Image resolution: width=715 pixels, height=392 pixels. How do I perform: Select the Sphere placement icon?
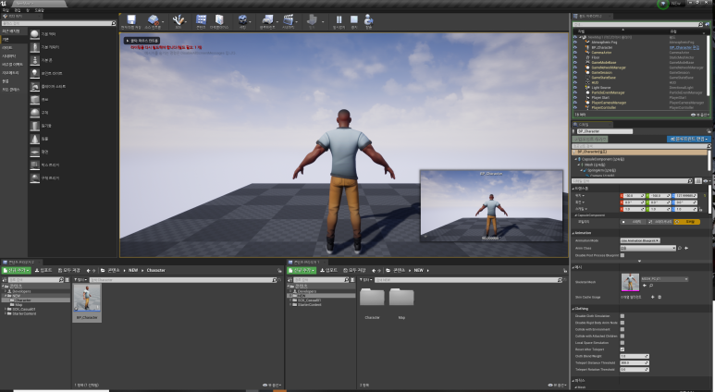tap(34, 113)
